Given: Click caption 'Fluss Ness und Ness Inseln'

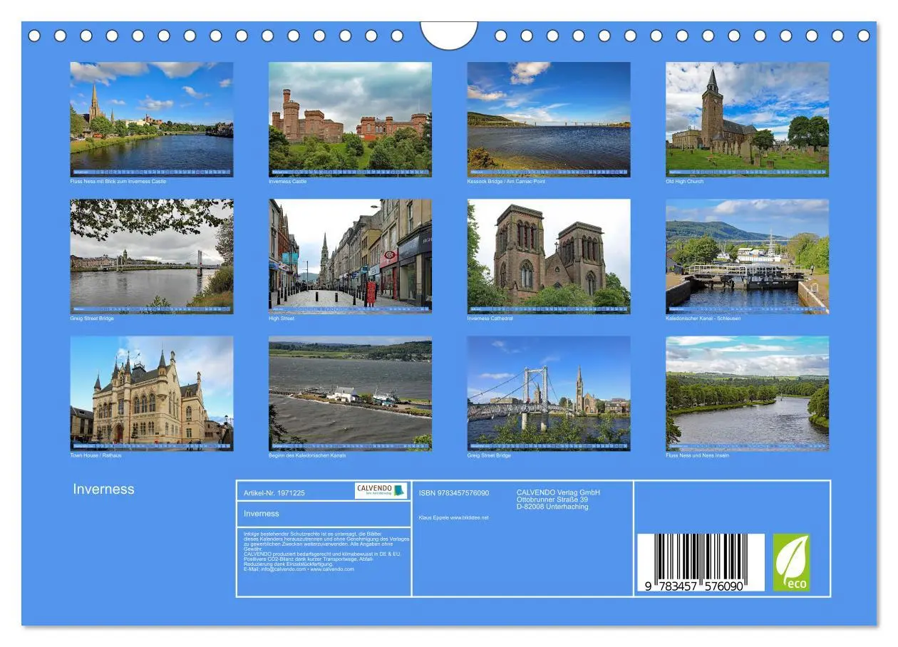Looking at the screenshot, I should [x=697, y=455].
